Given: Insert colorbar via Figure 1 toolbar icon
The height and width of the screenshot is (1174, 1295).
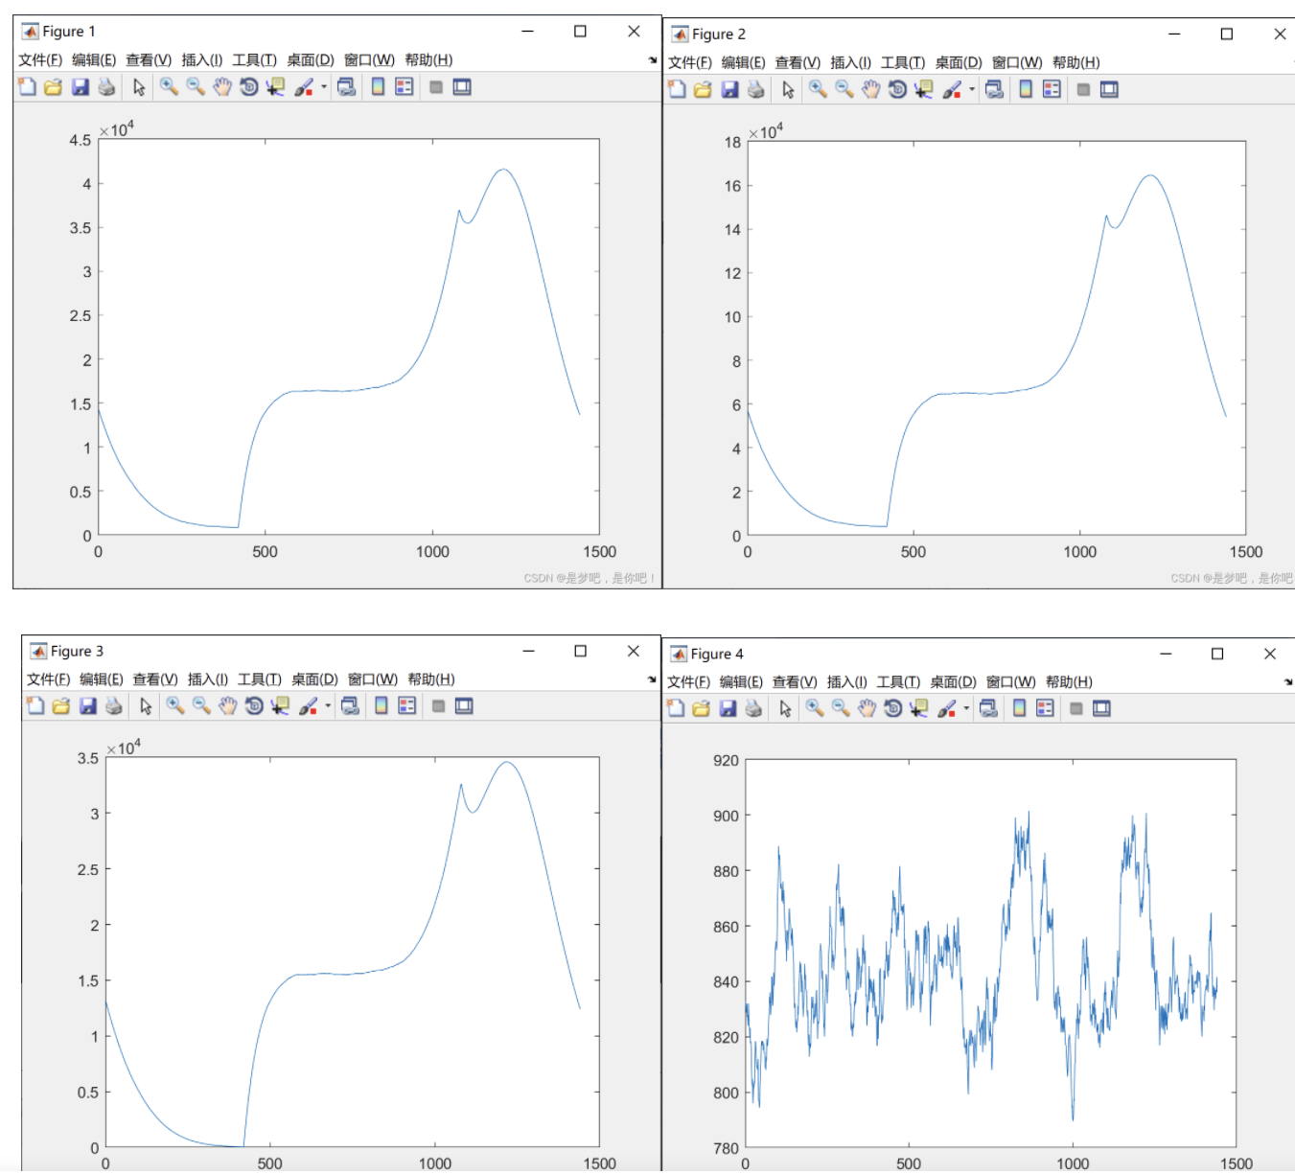Looking at the screenshot, I should (x=378, y=87).
